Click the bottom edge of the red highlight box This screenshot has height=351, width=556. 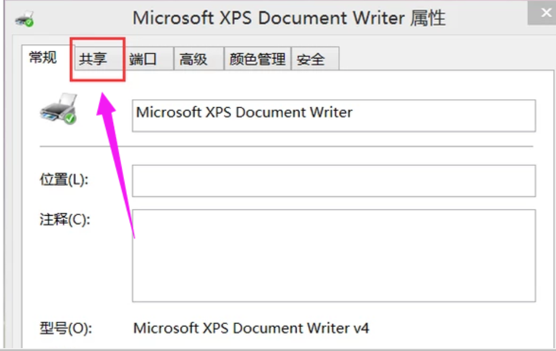(98, 80)
